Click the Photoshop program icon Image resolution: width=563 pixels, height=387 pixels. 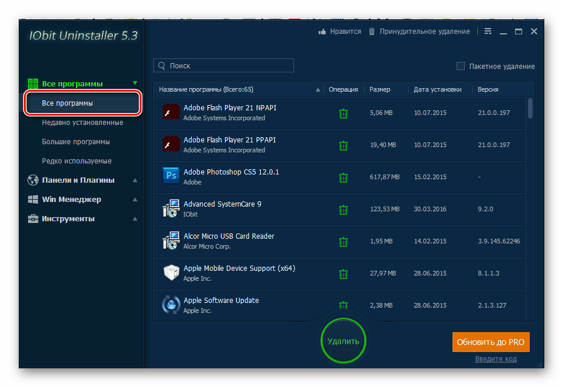coord(171,176)
